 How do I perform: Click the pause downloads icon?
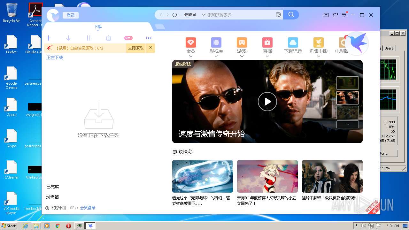tap(89, 38)
